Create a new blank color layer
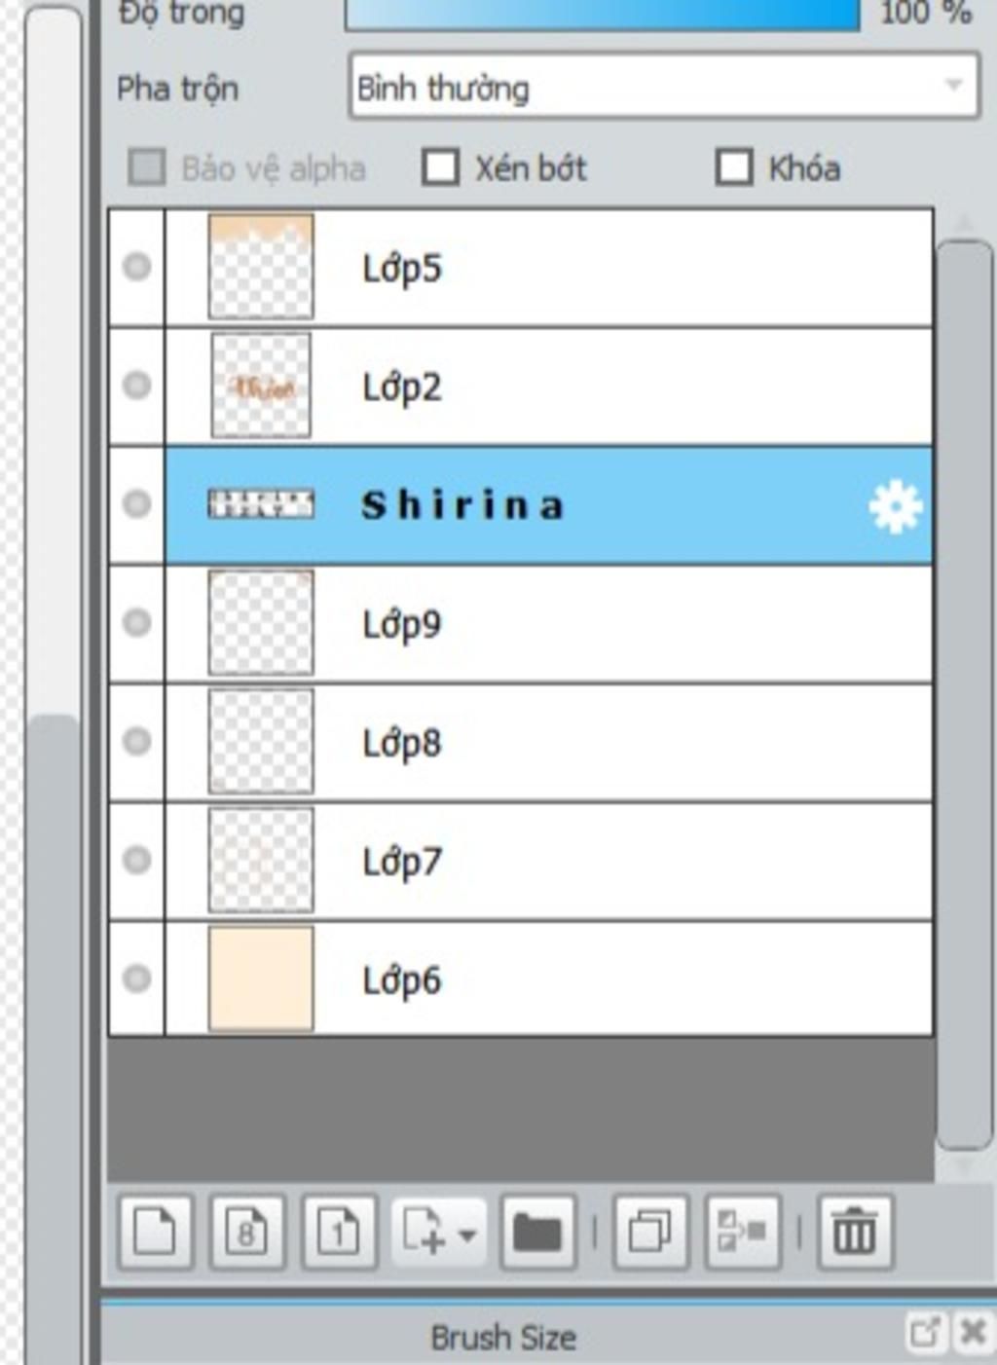 tap(155, 1233)
